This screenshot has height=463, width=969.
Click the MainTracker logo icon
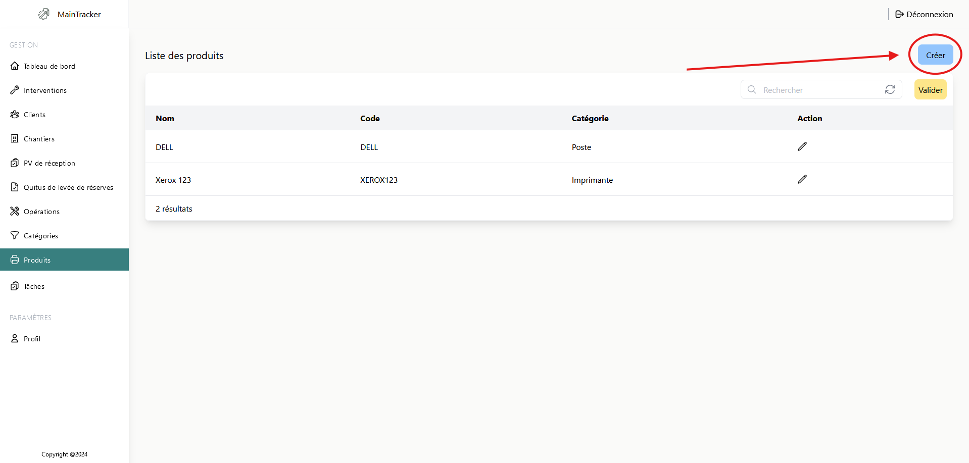44,14
